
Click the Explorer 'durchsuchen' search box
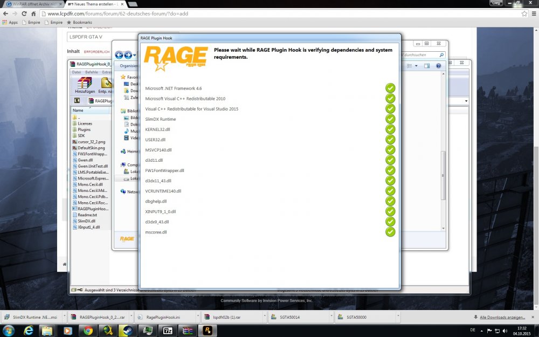tap(423, 54)
